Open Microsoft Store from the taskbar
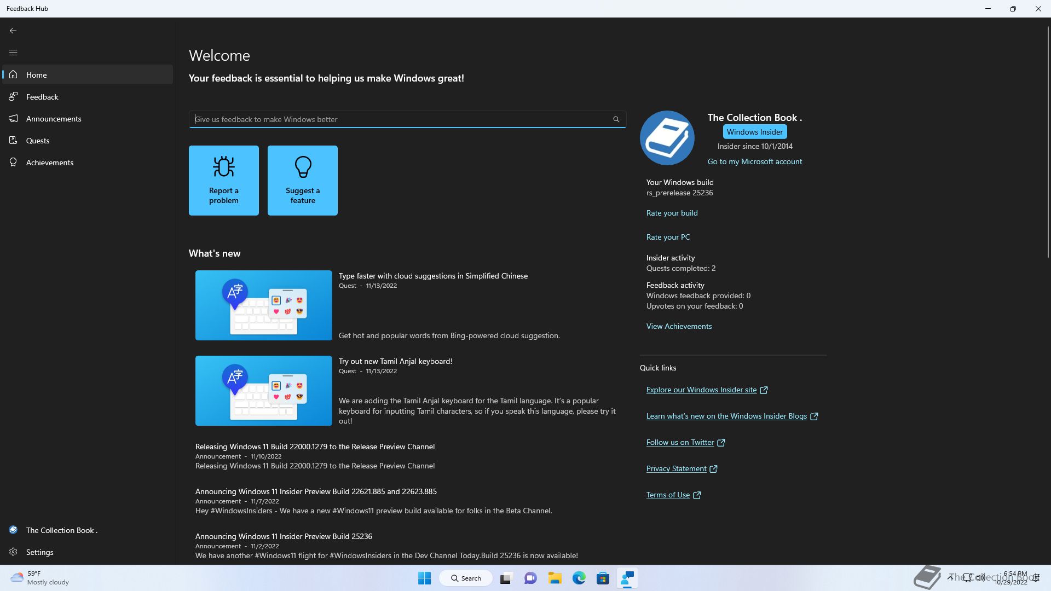This screenshot has width=1051, height=591. pyautogui.click(x=603, y=578)
